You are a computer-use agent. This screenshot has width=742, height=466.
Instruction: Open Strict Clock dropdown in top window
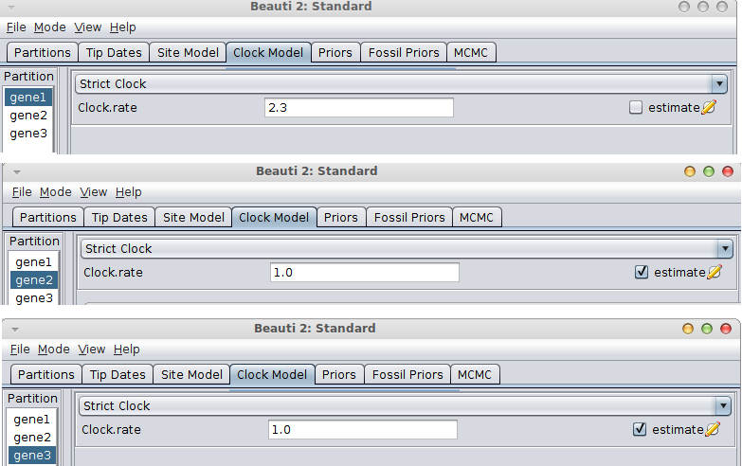point(401,83)
